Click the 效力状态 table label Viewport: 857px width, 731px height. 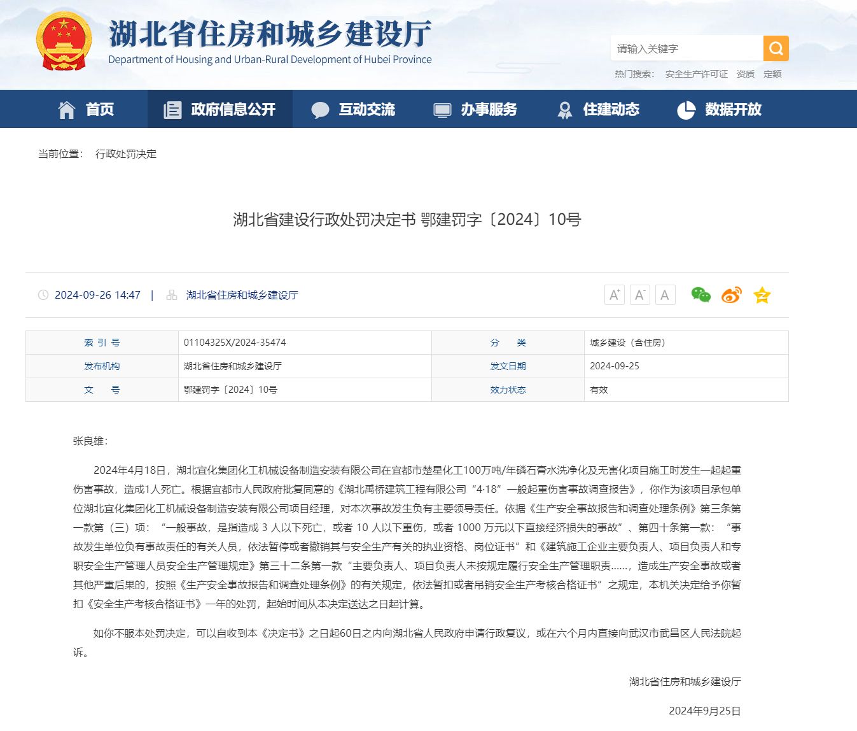(508, 390)
